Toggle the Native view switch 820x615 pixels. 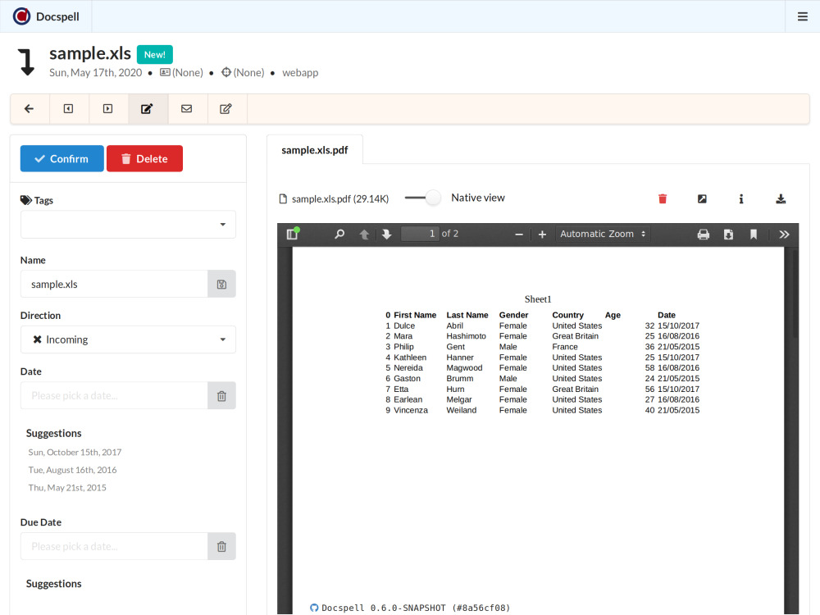pyautogui.click(x=423, y=198)
